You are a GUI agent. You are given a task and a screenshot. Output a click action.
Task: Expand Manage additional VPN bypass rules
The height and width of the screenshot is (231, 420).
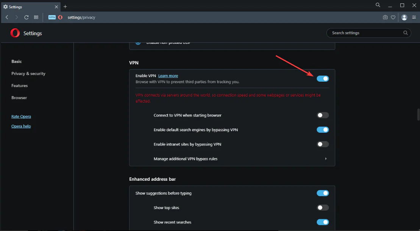coord(326,159)
